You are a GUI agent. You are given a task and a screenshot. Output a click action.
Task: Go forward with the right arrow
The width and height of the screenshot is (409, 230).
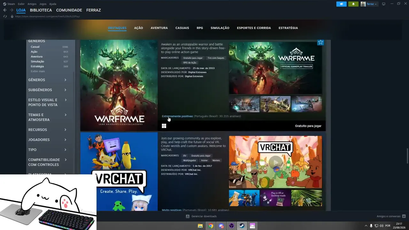click(12, 10)
